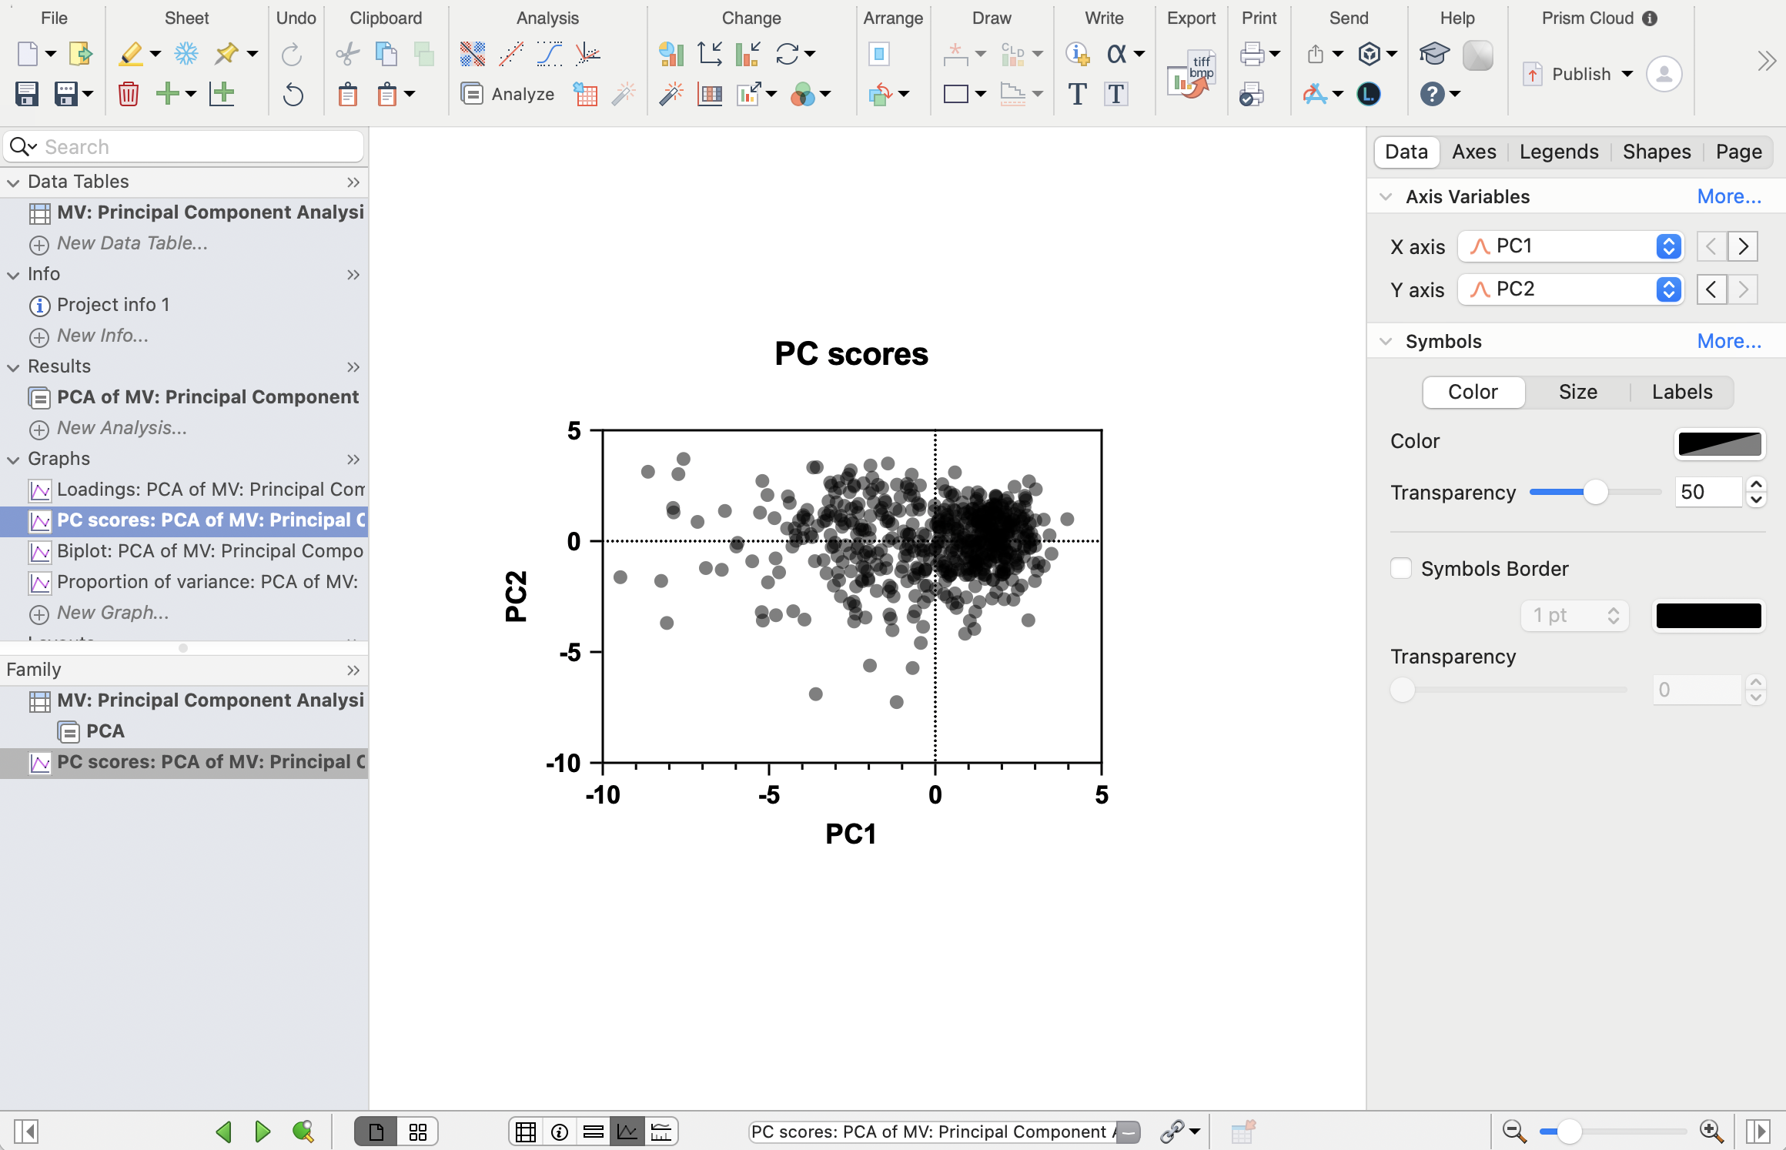Click the Analyze button icon
The height and width of the screenshot is (1150, 1786).
point(472,94)
